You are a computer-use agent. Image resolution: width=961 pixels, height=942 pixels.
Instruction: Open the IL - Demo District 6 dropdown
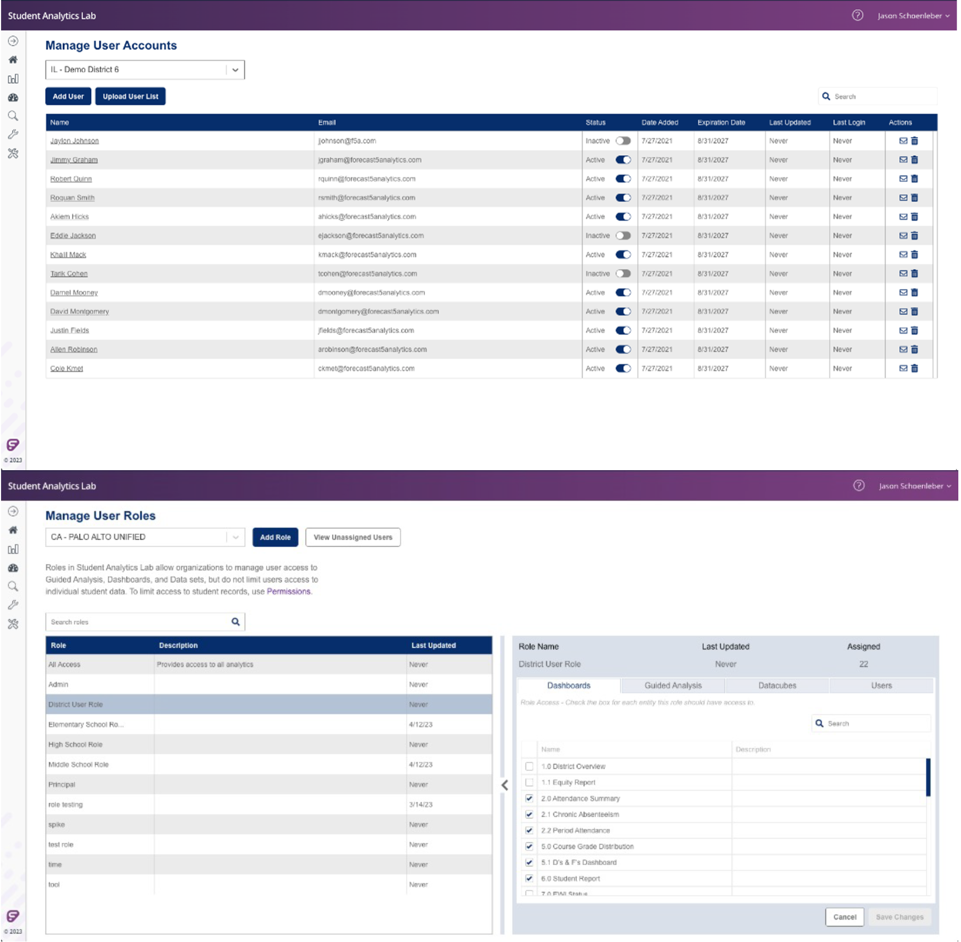(x=145, y=70)
